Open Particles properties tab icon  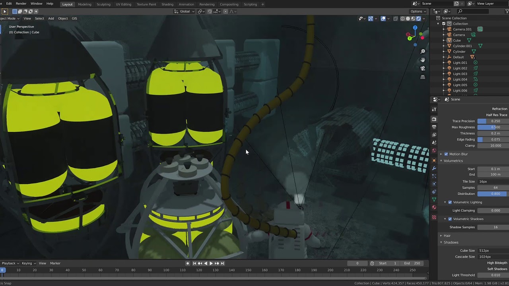pyautogui.click(x=434, y=176)
